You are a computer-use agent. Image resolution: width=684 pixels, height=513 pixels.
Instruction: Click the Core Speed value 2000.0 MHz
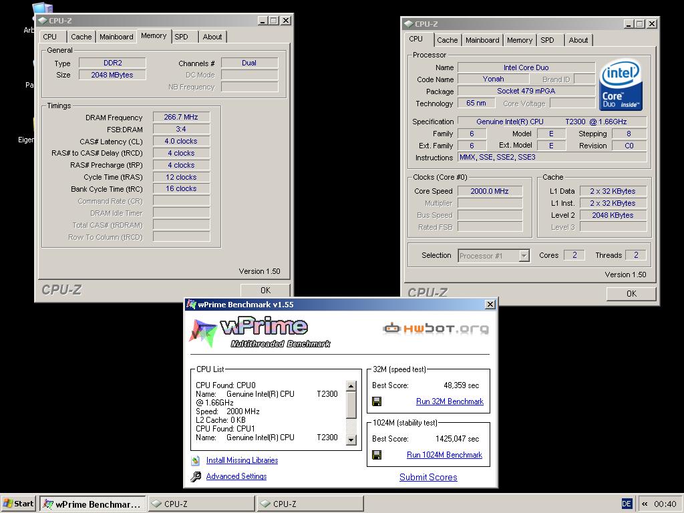[x=490, y=190]
